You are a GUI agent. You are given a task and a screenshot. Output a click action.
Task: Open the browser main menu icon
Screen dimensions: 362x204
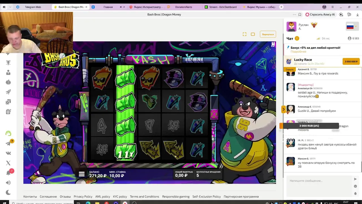[x=333, y=7]
